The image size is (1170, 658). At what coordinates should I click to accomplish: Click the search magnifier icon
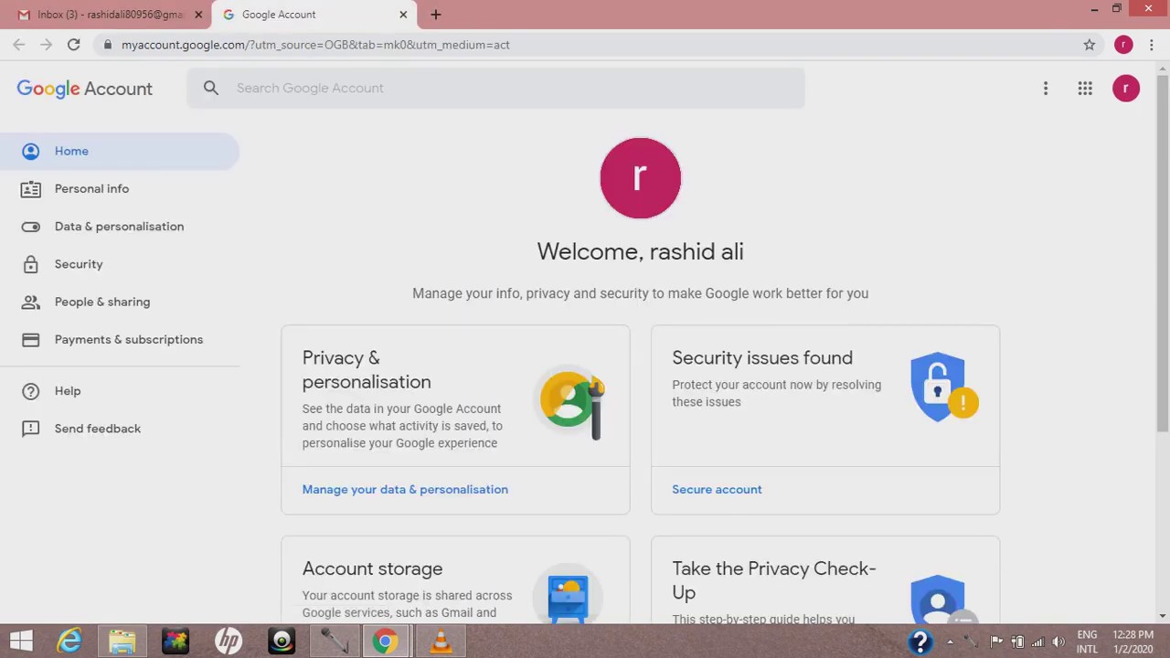pyautogui.click(x=211, y=88)
